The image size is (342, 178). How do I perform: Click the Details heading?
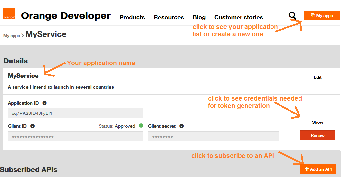pos(15,61)
